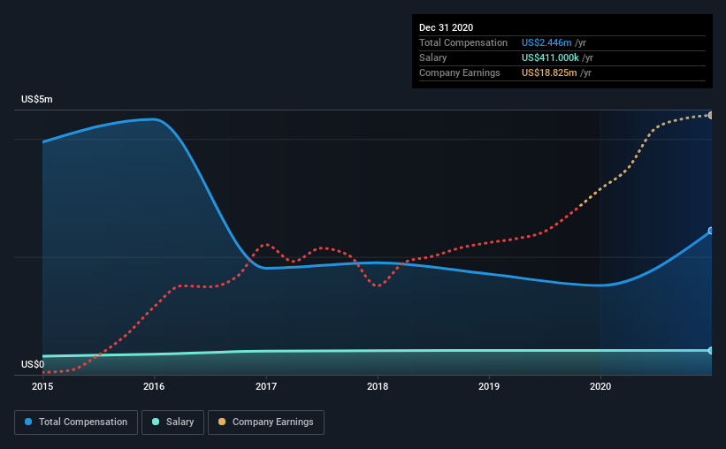Click the blue Total Compensation legend dot

(x=28, y=422)
